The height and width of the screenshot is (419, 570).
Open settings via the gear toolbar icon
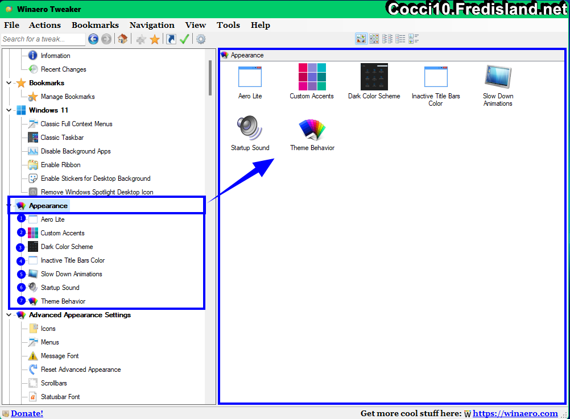(201, 39)
